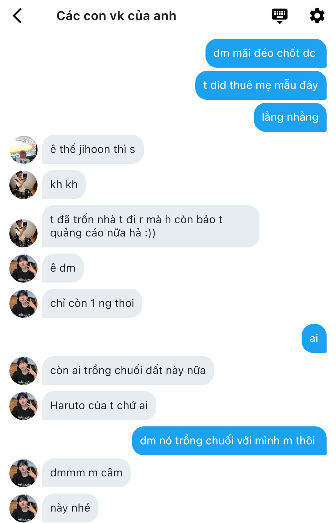Tap the hide keyboard icon

coord(280,16)
